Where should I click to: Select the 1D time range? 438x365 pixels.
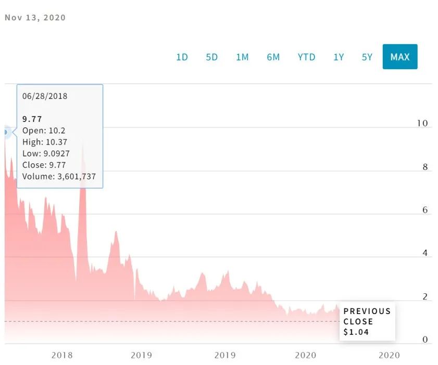[182, 57]
